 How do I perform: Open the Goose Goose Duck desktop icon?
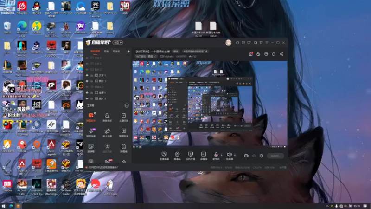pos(110,187)
